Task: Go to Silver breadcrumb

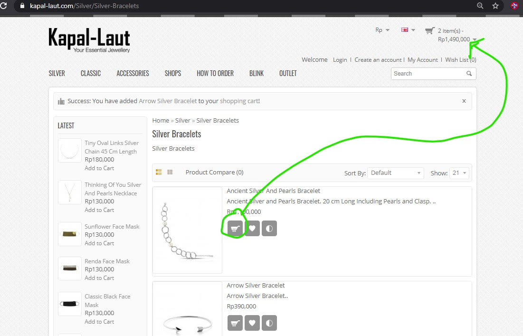Action: 183,120
